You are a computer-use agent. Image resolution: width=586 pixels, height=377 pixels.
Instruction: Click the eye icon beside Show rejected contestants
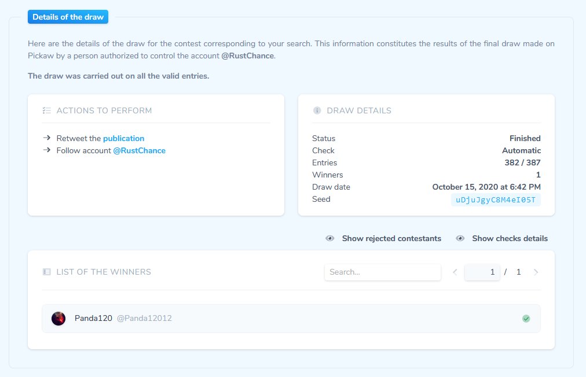329,238
